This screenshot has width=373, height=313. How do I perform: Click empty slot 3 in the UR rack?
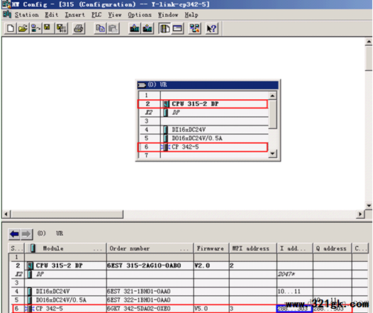click(204, 121)
